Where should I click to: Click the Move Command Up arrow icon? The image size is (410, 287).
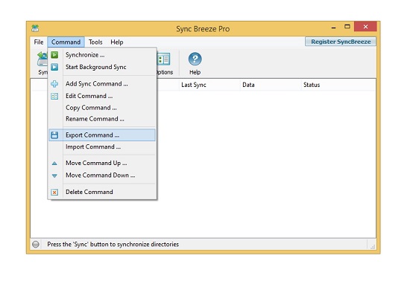tap(54, 164)
